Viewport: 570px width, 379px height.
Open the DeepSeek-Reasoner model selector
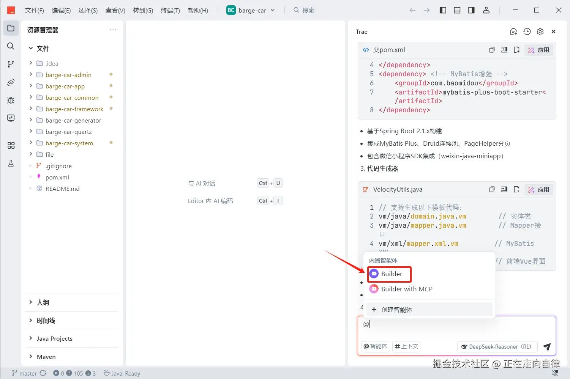point(497,346)
